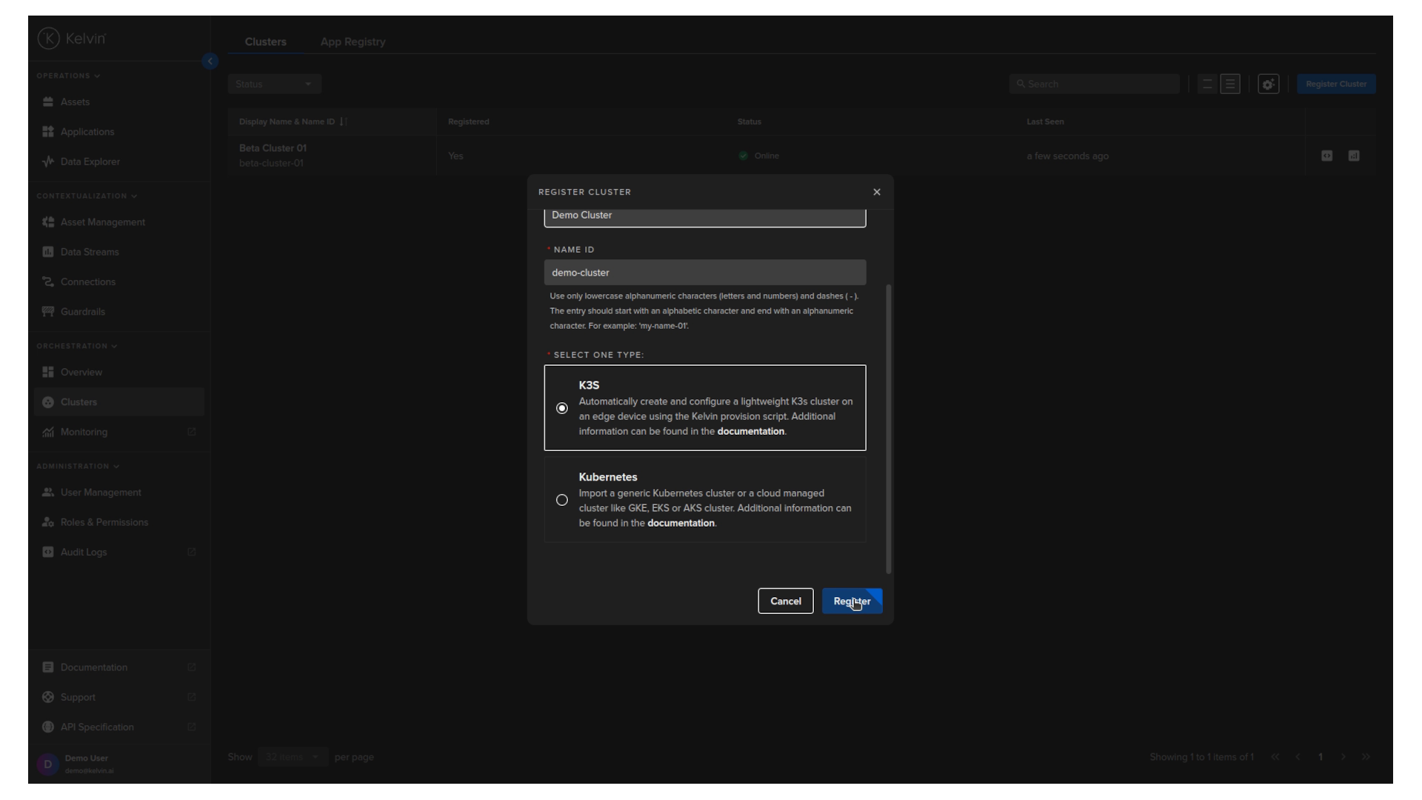Open the Audit Logs sidebar icon
Viewport: 1422px width, 800px height.
click(48, 552)
